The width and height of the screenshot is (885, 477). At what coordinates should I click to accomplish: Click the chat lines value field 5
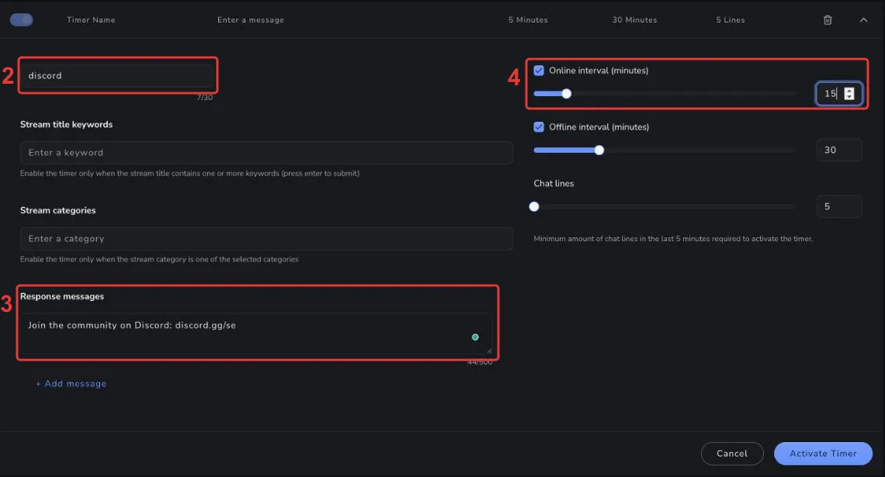point(838,206)
